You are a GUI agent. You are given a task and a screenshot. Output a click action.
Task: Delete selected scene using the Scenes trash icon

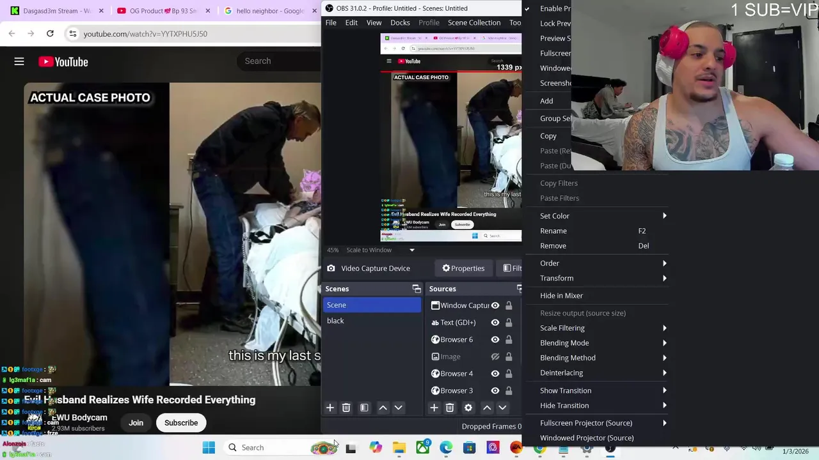(x=346, y=408)
